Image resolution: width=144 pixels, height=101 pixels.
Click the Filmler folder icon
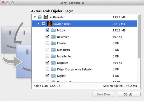[53, 43]
